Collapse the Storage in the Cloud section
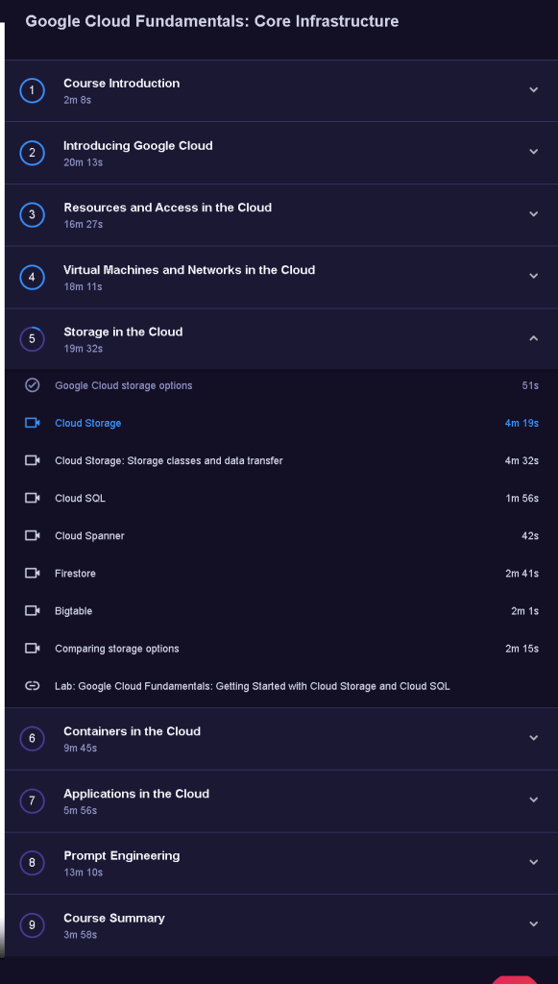 (534, 338)
